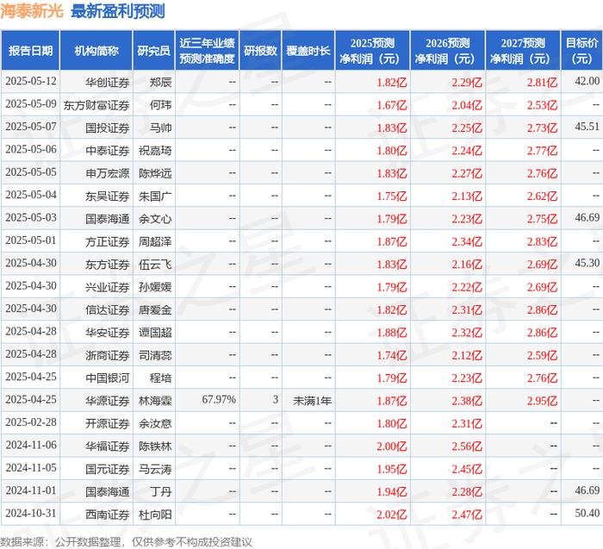Click researcher 朱国广
The height and width of the screenshot is (549, 603).
click(x=155, y=196)
